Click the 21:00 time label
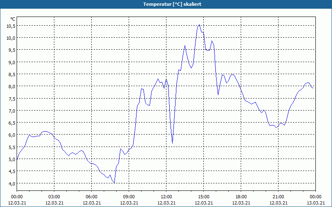The width and height of the screenshot is (332, 207). 278,197
